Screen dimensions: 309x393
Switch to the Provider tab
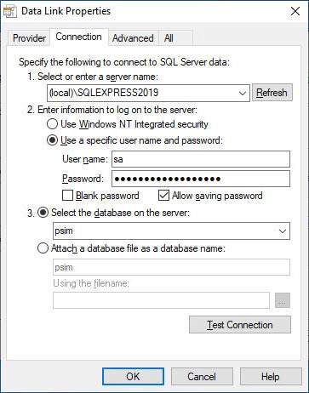click(x=29, y=38)
